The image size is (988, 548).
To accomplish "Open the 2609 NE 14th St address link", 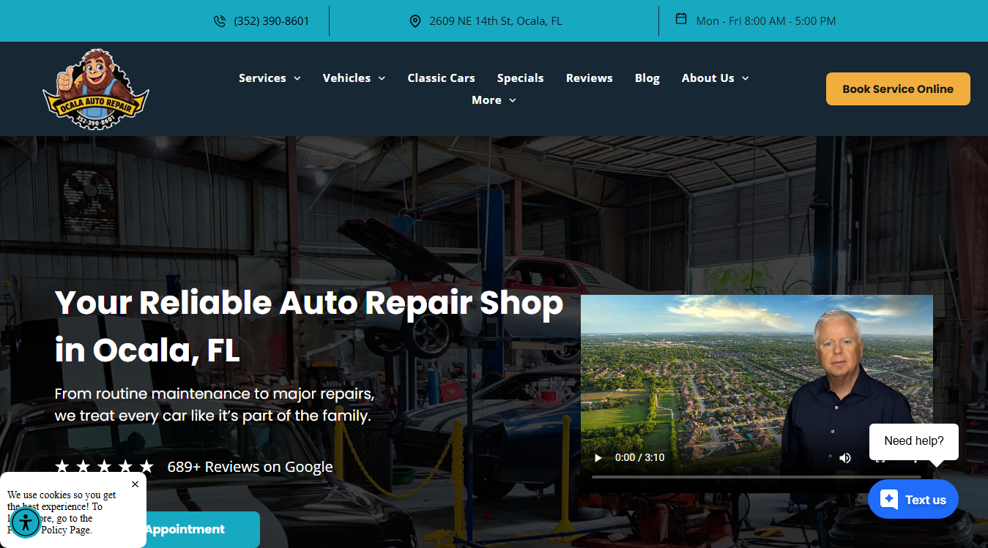I will point(496,21).
